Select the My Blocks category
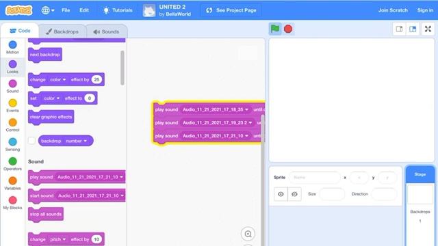 pyautogui.click(x=12, y=203)
